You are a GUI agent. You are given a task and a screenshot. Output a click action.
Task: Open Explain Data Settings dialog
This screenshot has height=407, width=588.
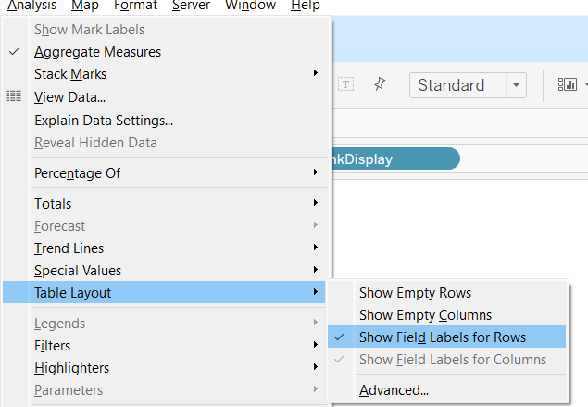[104, 120]
